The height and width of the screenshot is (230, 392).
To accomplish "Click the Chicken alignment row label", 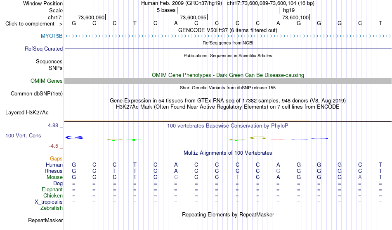I will click(53, 195).
